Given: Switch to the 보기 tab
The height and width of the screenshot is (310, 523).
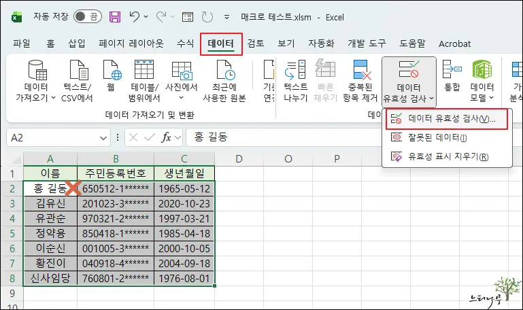Looking at the screenshot, I should click(286, 44).
